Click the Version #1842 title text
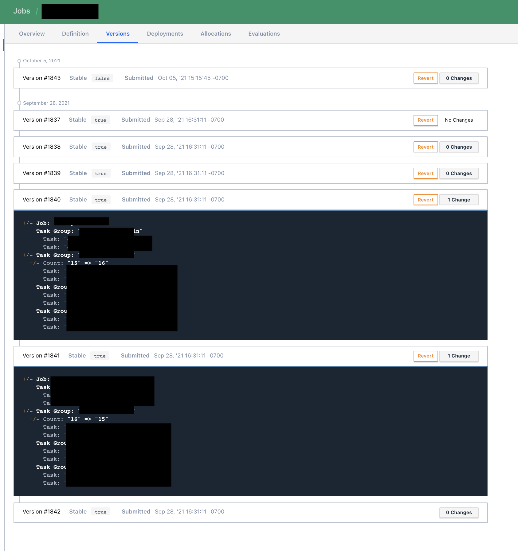 [x=41, y=512]
